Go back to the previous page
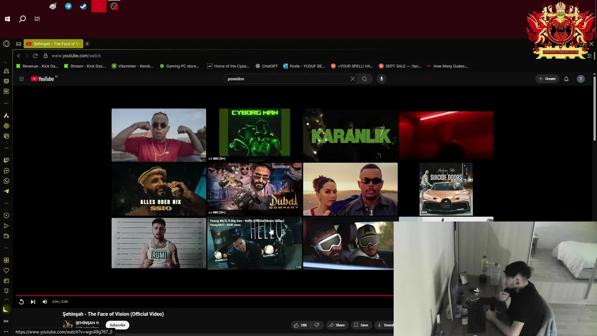597x336 pixels. point(19,56)
